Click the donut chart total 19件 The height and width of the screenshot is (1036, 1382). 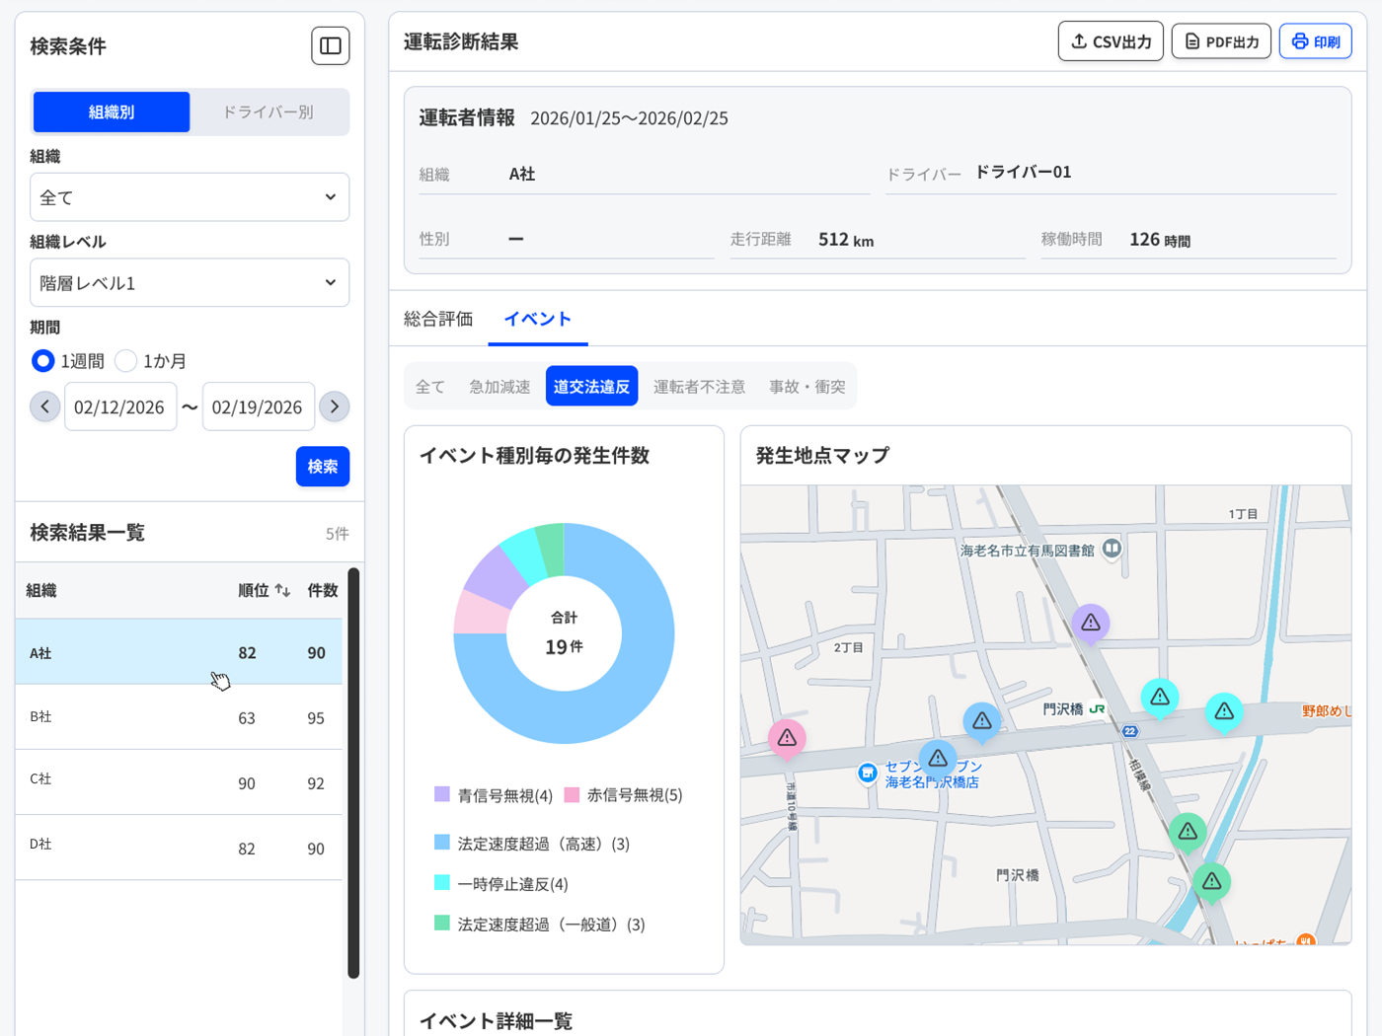coord(564,647)
